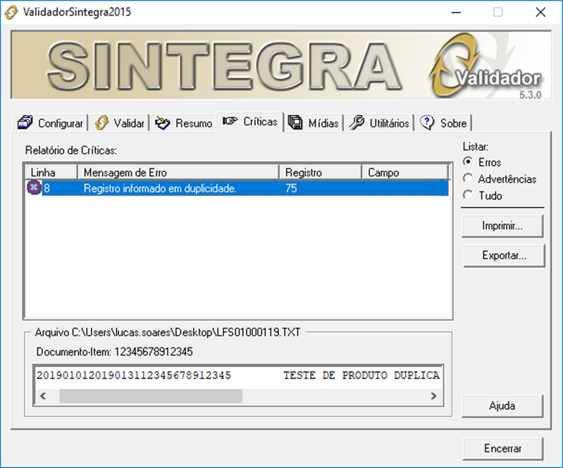This screenshot has width=563, height=468.
Task: Click the text 'TESTE DE PRODUTO DUPLICA'
Action: coord(361,376)
